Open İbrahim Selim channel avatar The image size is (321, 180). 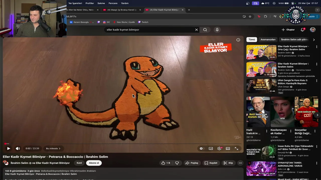[6, 163]
